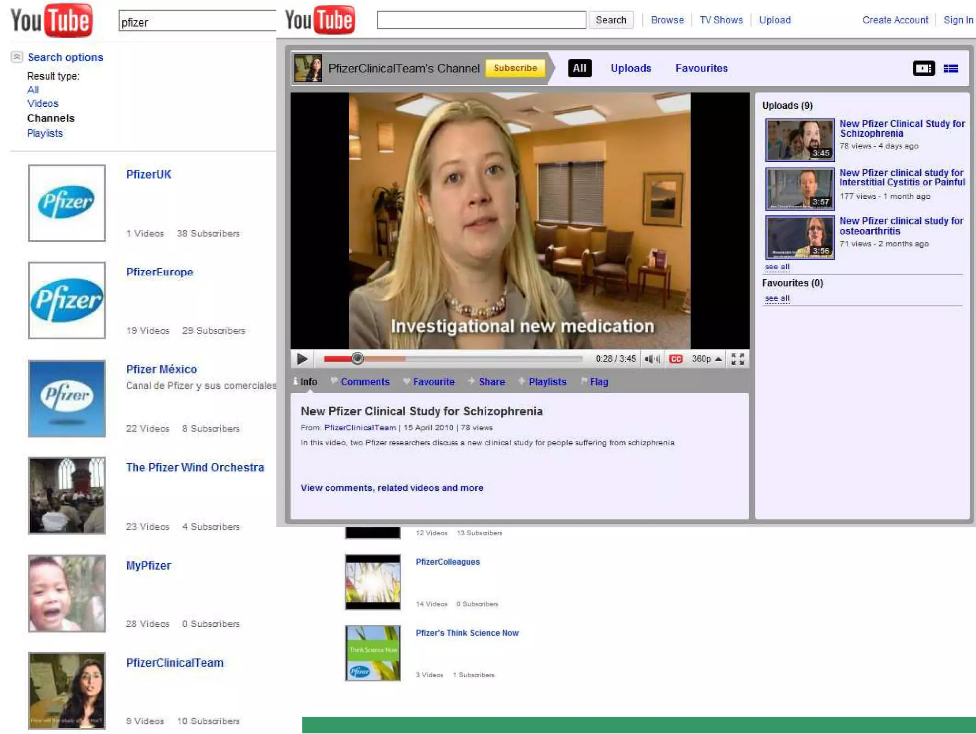Open the MyPfizer channel link
This screenshot has height=734, width=976.
tap(148, 566)
